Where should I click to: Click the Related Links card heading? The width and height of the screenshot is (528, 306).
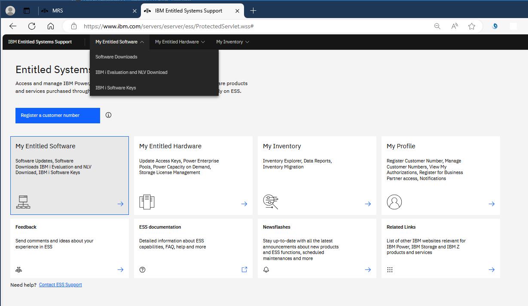(401, 227)
